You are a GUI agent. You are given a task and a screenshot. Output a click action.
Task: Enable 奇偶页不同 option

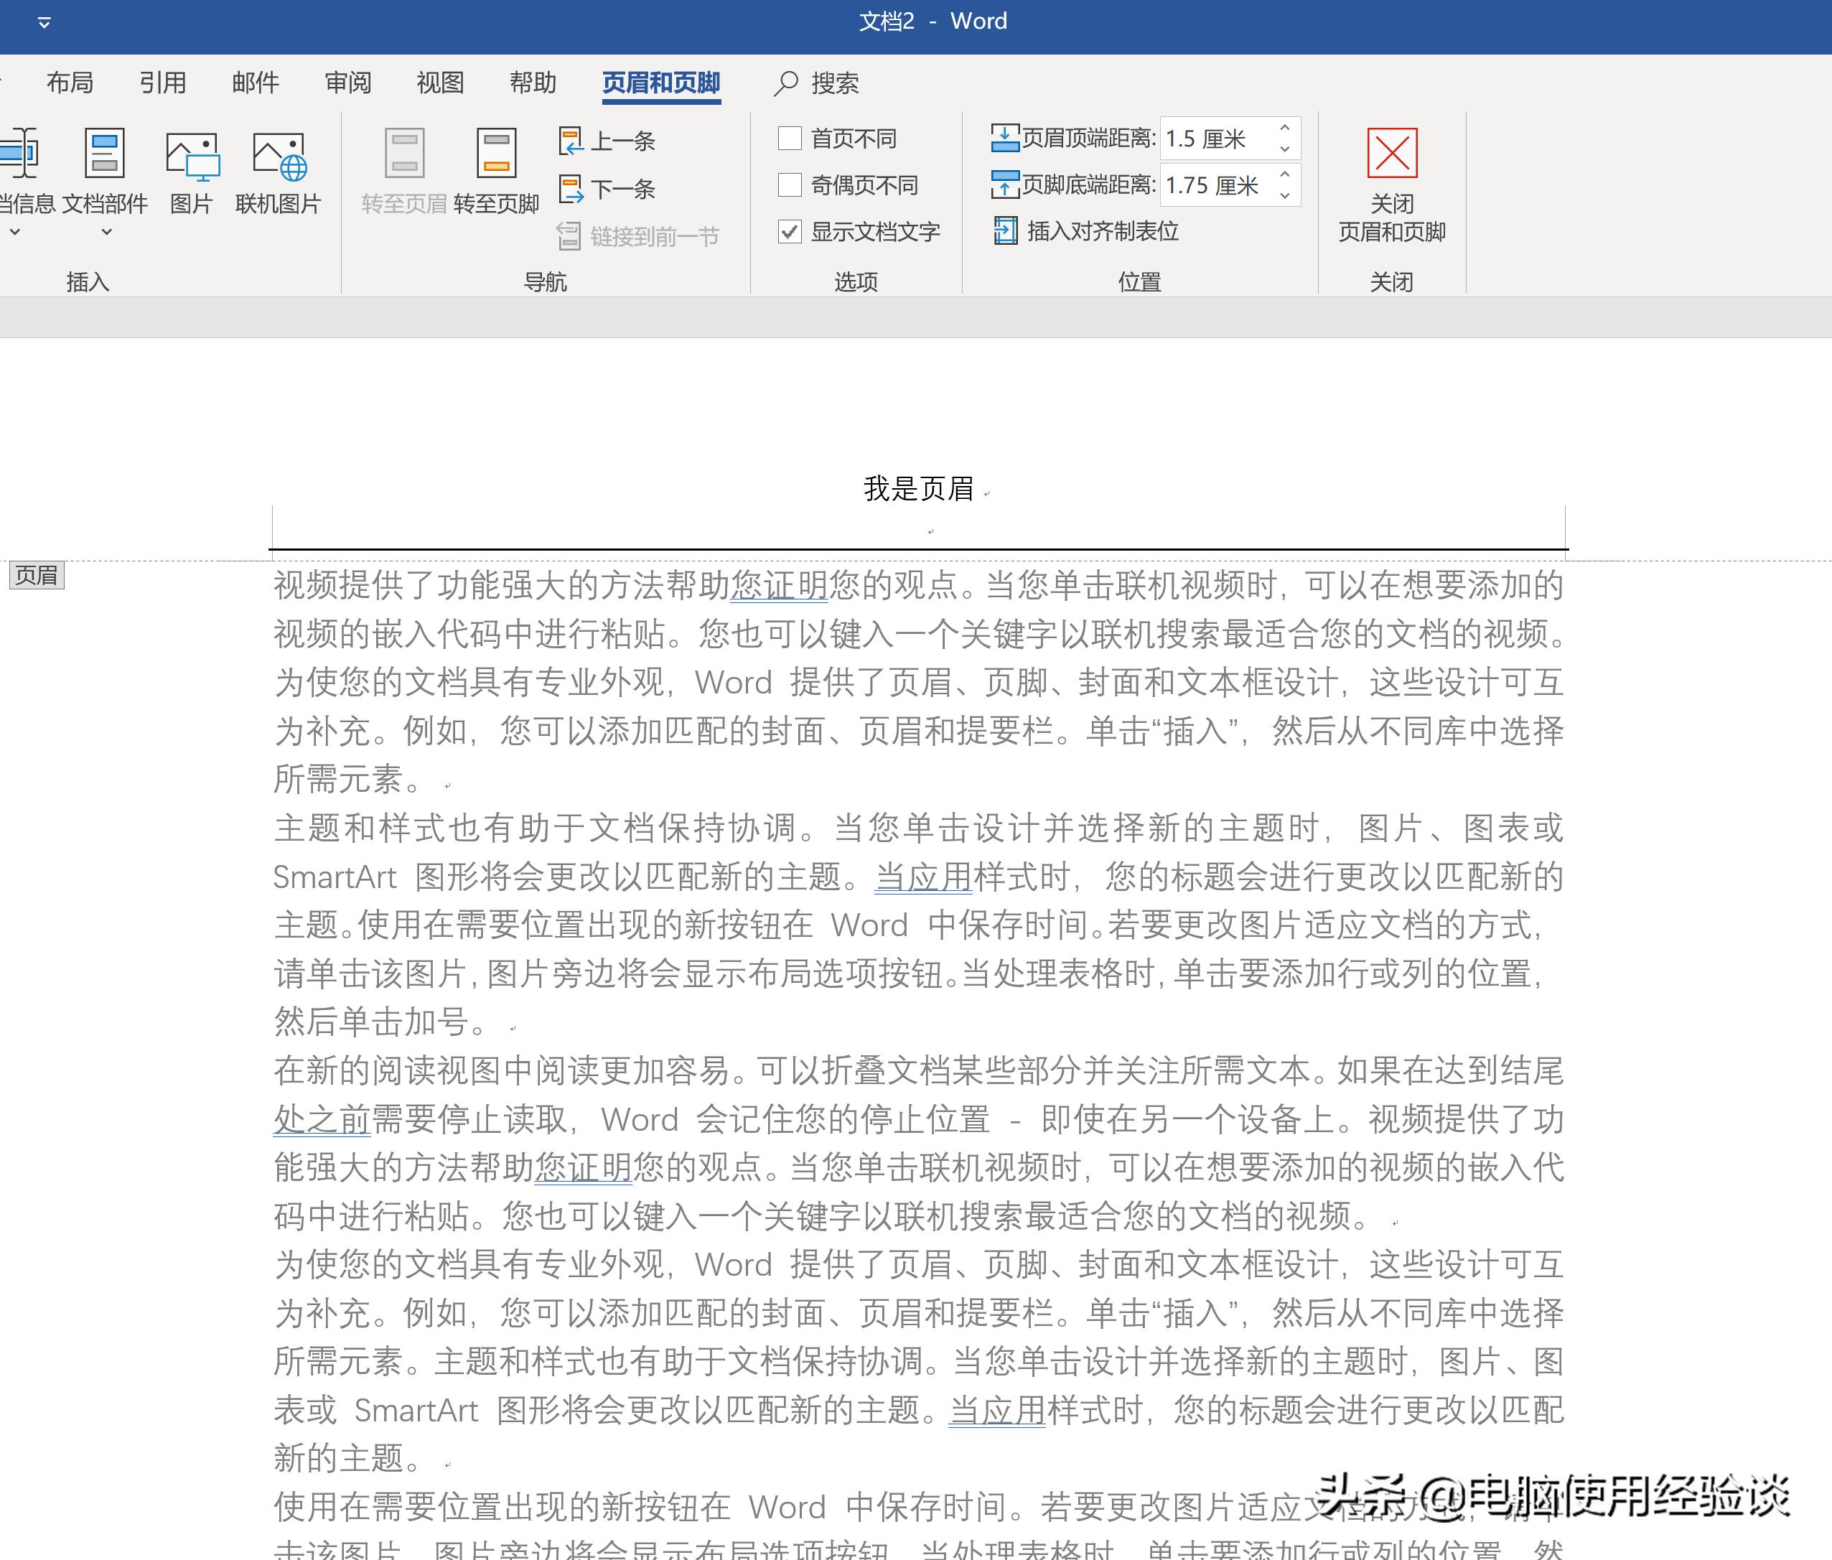pyautogui.click(x=790, y=185)
